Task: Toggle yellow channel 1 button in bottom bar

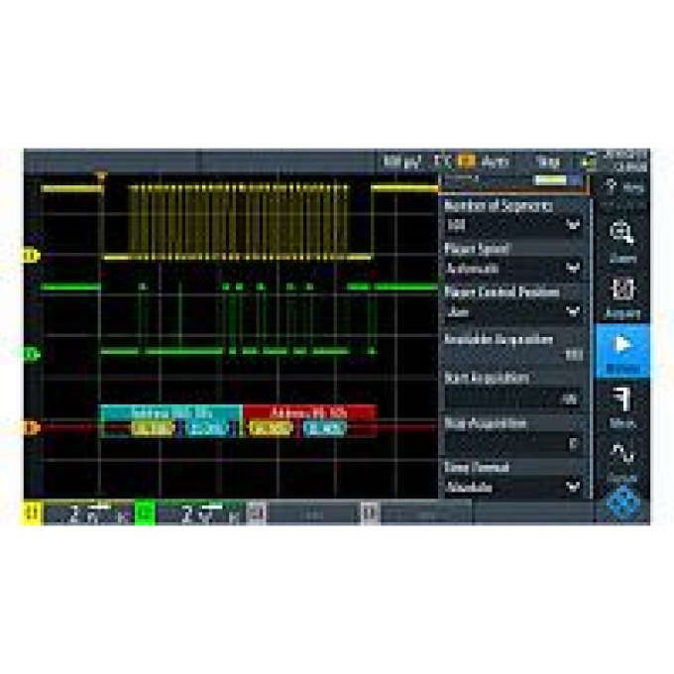Action: (x=32, y=512)
